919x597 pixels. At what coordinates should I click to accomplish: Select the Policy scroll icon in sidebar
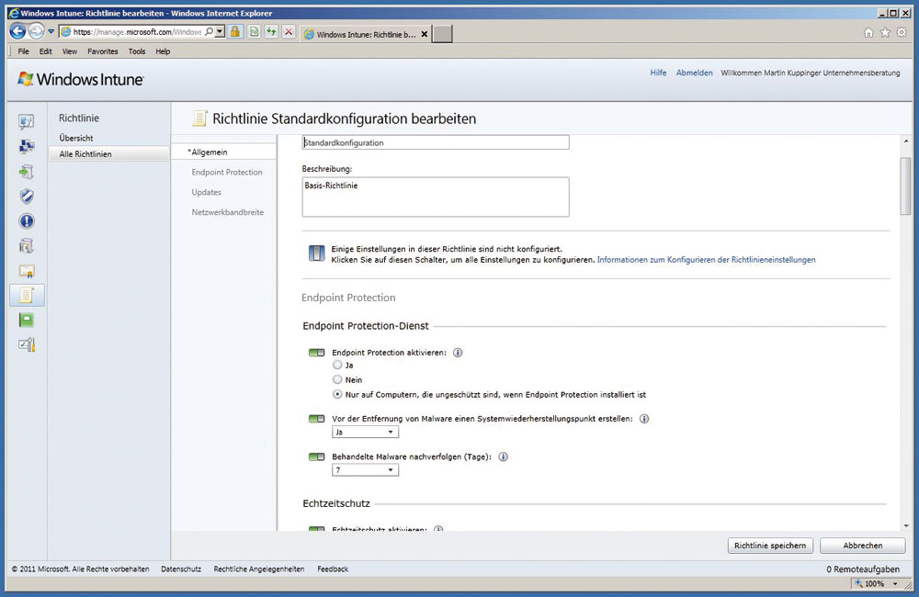click(x=27, y=295)
